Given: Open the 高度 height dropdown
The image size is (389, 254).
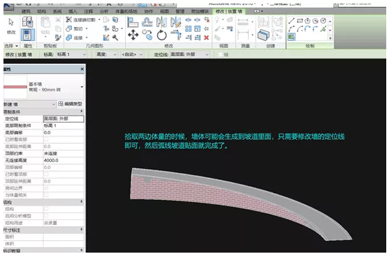Looking at the screenshot, I should (x=106, y=55).
